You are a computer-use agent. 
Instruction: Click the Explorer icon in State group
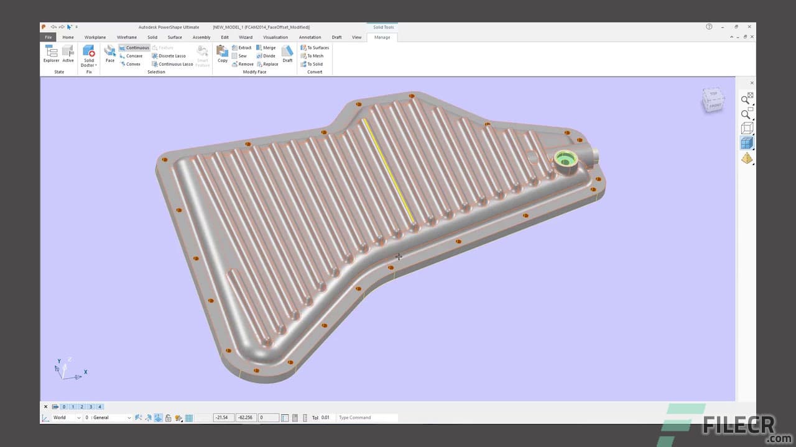point(51,55)
